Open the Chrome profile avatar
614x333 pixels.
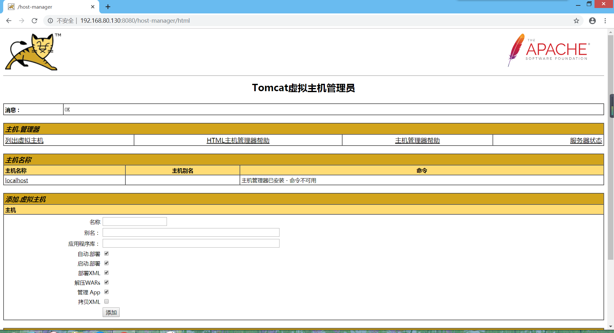tap(592, 21)
